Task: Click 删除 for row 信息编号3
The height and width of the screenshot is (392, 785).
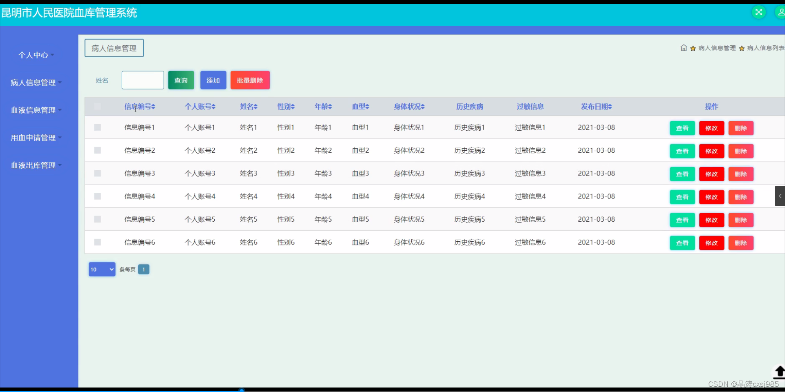Action: point(741,174)
